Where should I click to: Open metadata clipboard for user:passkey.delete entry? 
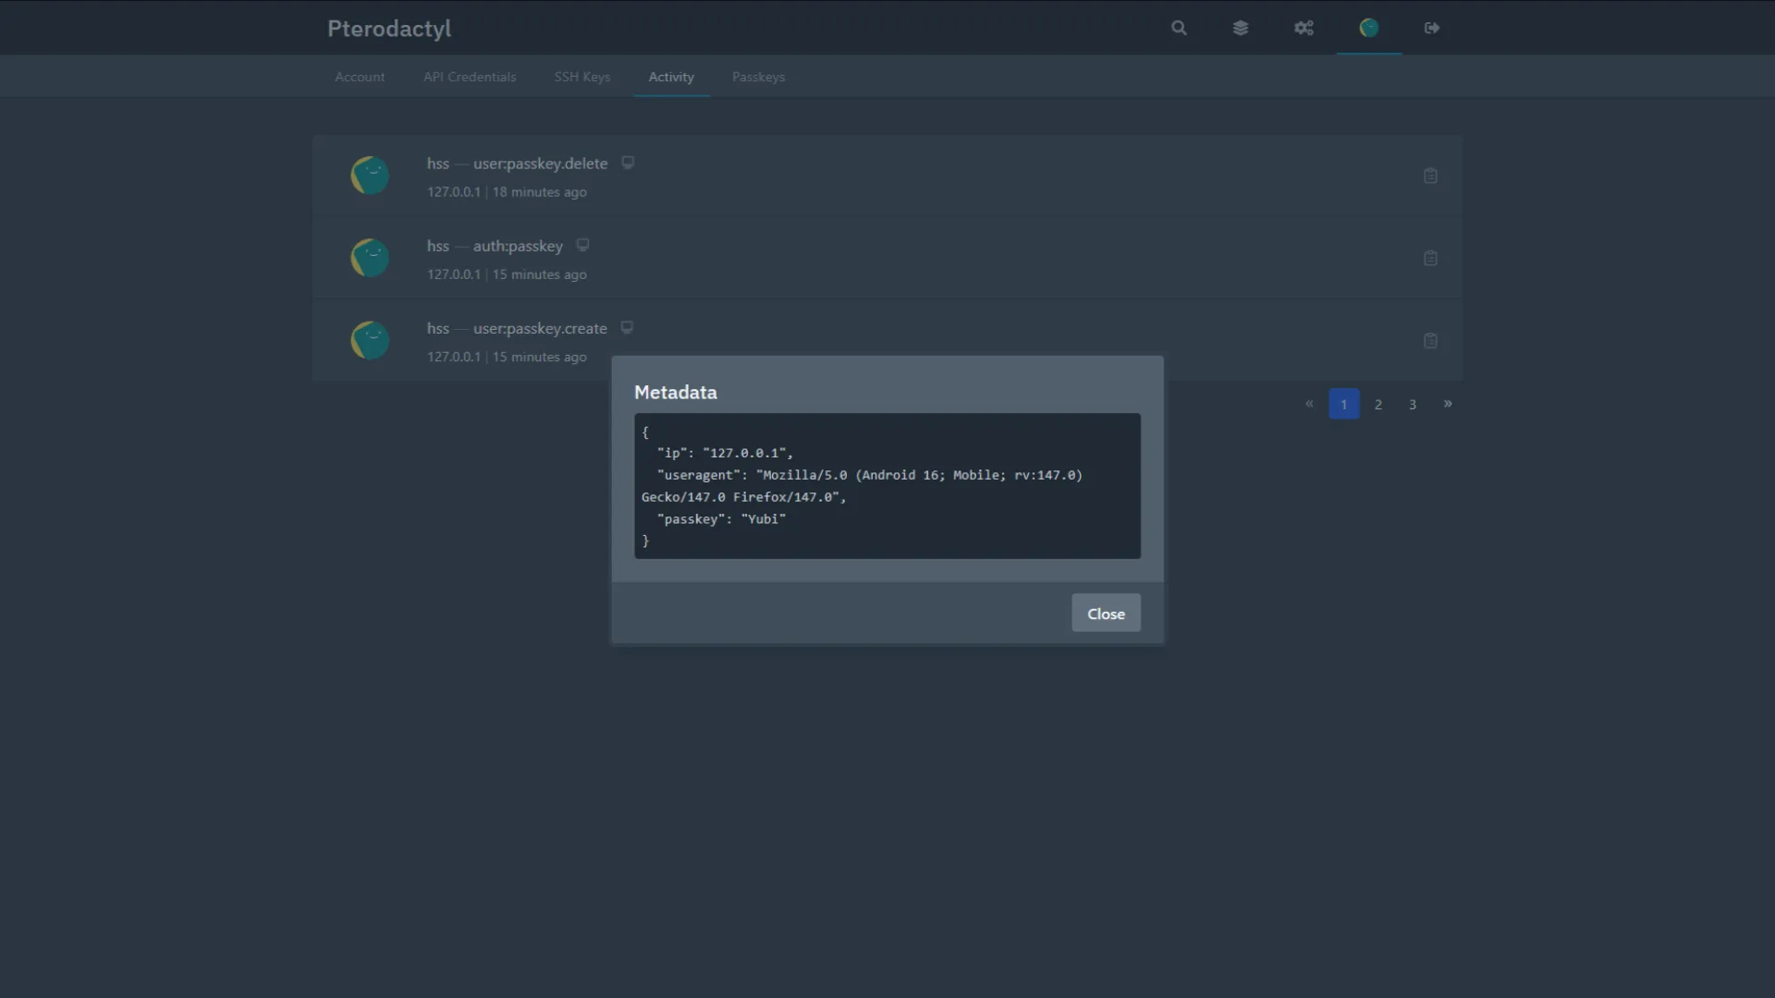(1430, 176)
